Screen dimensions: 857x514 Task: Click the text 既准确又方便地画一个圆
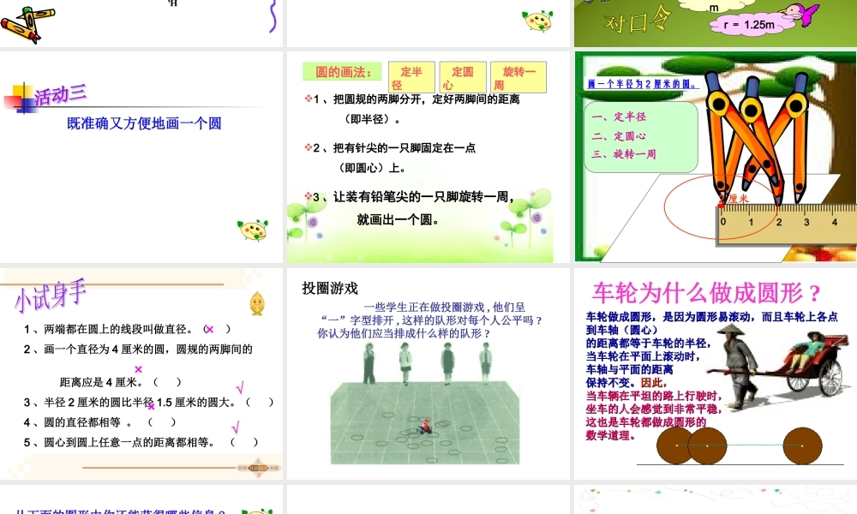point(144,123)
